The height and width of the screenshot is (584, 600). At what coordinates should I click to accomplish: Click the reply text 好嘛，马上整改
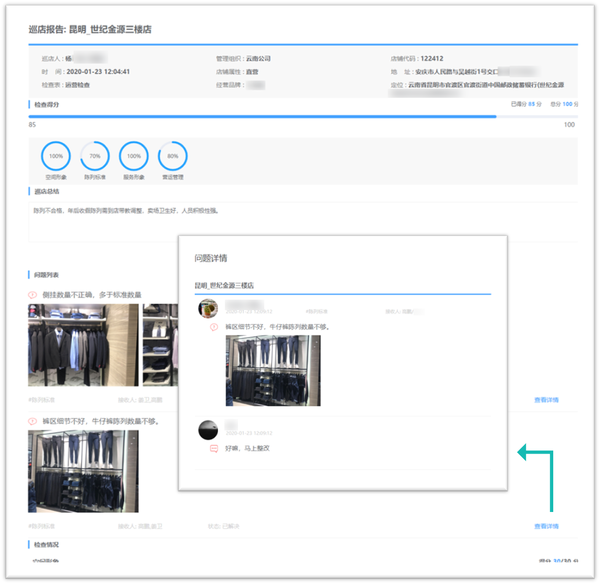247,448
